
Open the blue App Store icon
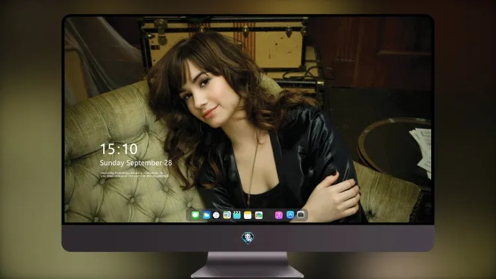[x=290, y=215]
